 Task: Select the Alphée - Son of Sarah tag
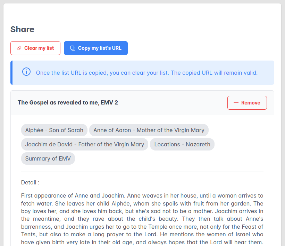coord(54,130)
